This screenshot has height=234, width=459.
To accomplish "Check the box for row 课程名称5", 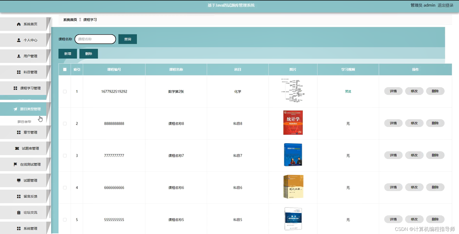I will point(65,220).
